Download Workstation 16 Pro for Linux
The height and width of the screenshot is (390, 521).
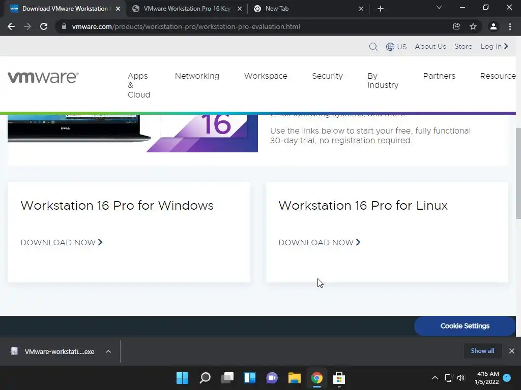tap(320, 242)
